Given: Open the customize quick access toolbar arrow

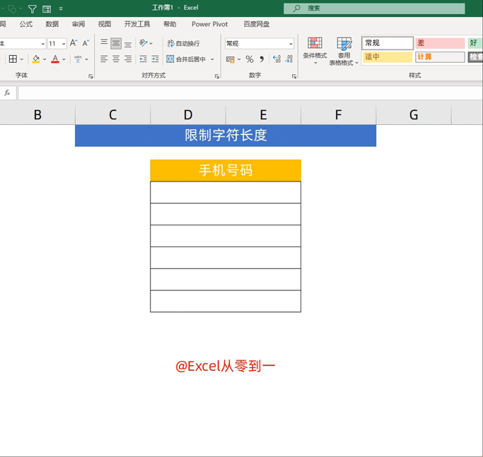Looking at the screenshot, I should 61,8.
